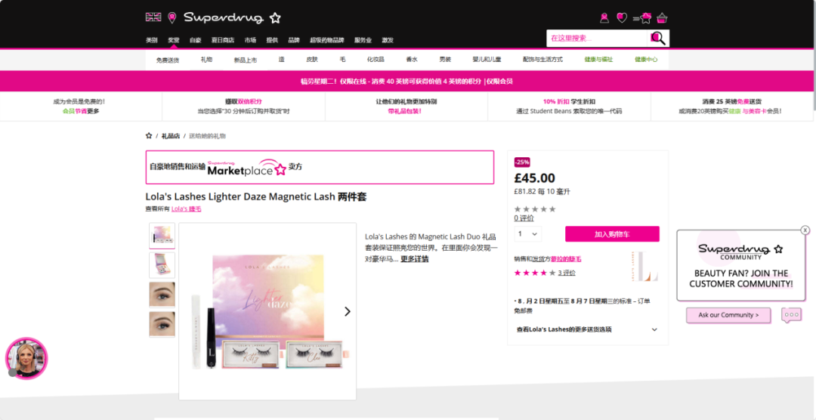Open the 市场 menu
This screenshot has height=420, width=816.
click(250, 40)
